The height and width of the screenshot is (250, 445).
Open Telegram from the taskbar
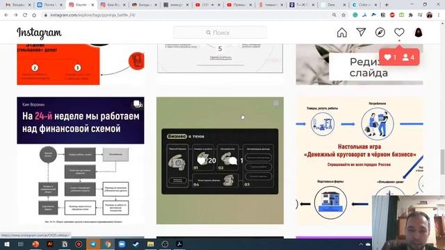(x=93, y=244)
